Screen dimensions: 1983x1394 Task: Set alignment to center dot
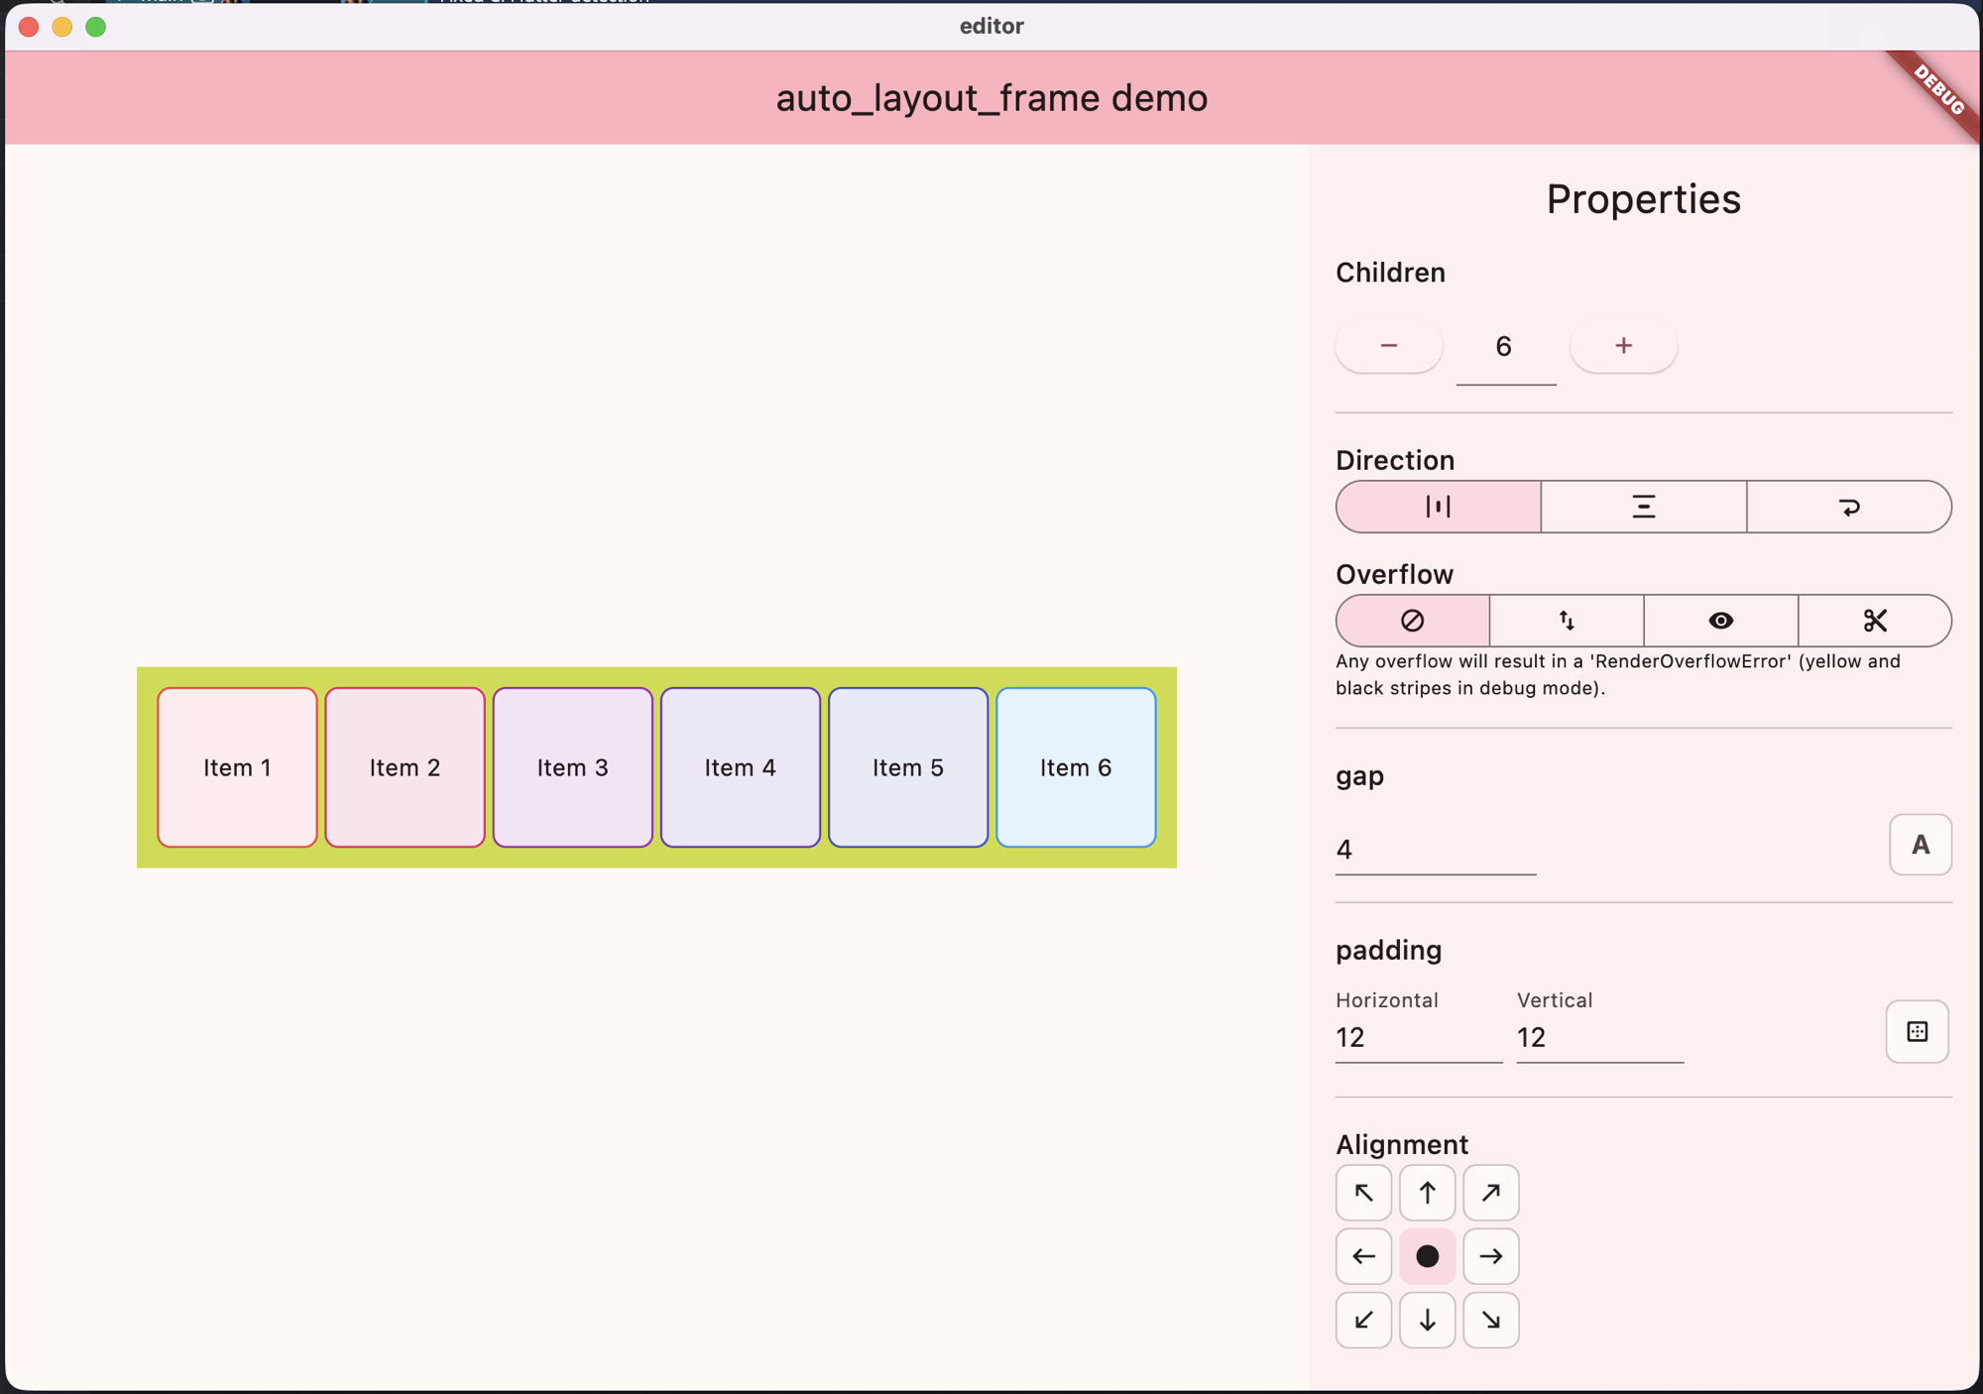[x=1427, y=1256]
